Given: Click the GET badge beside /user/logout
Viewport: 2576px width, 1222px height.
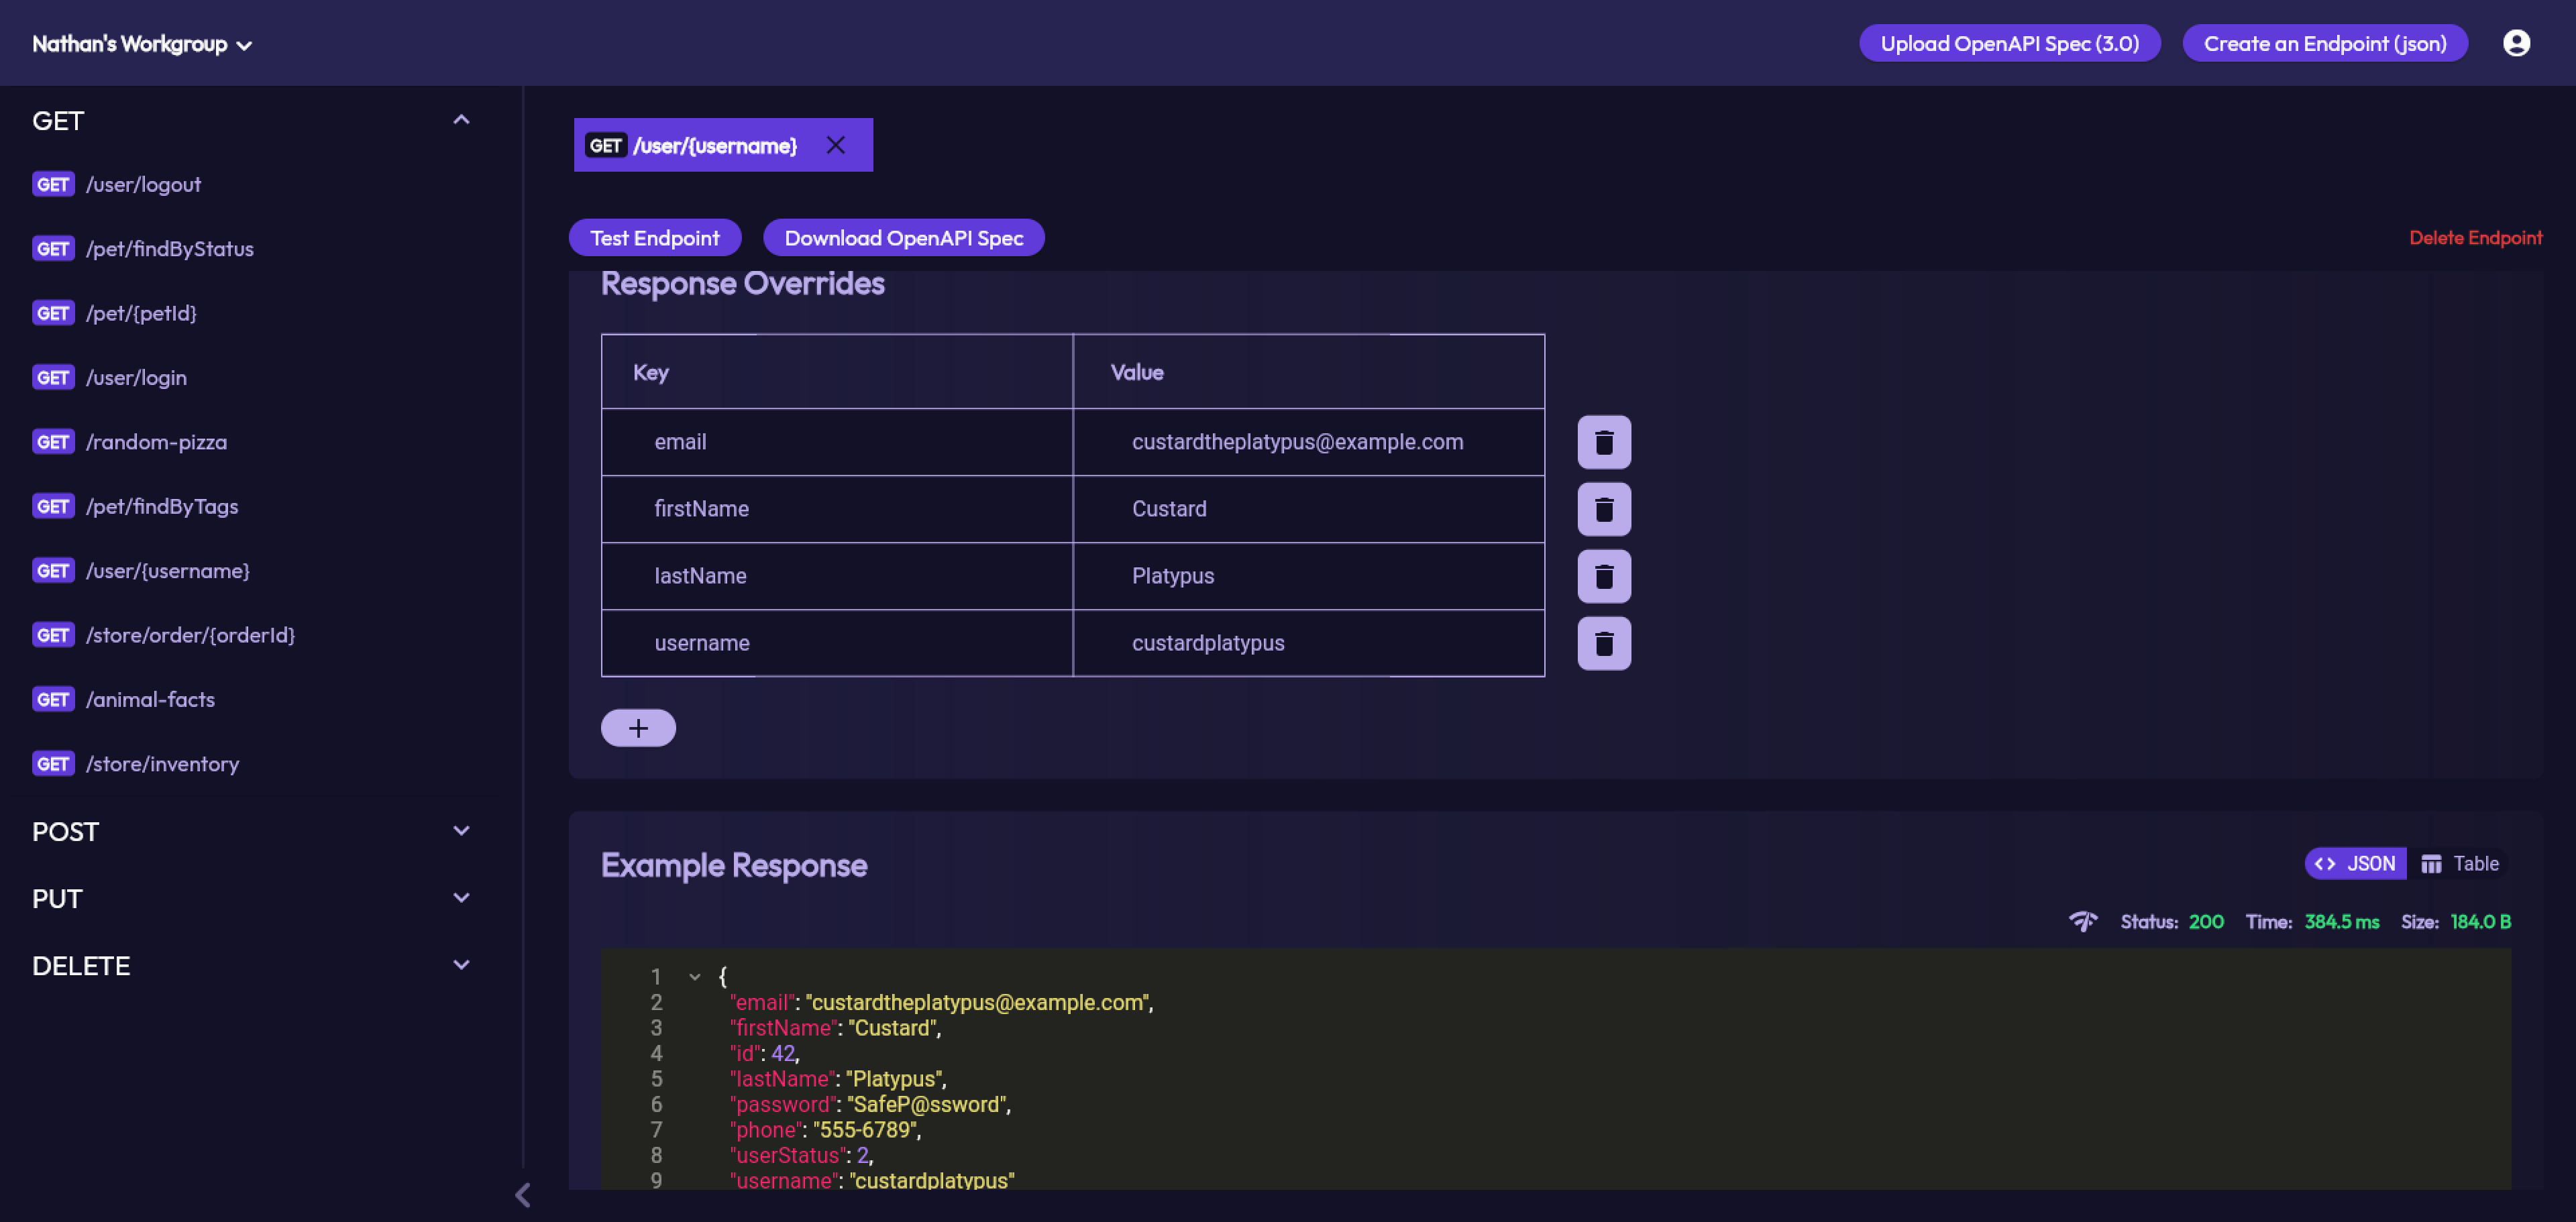Looking at the screenshot, I should point(53,184).
